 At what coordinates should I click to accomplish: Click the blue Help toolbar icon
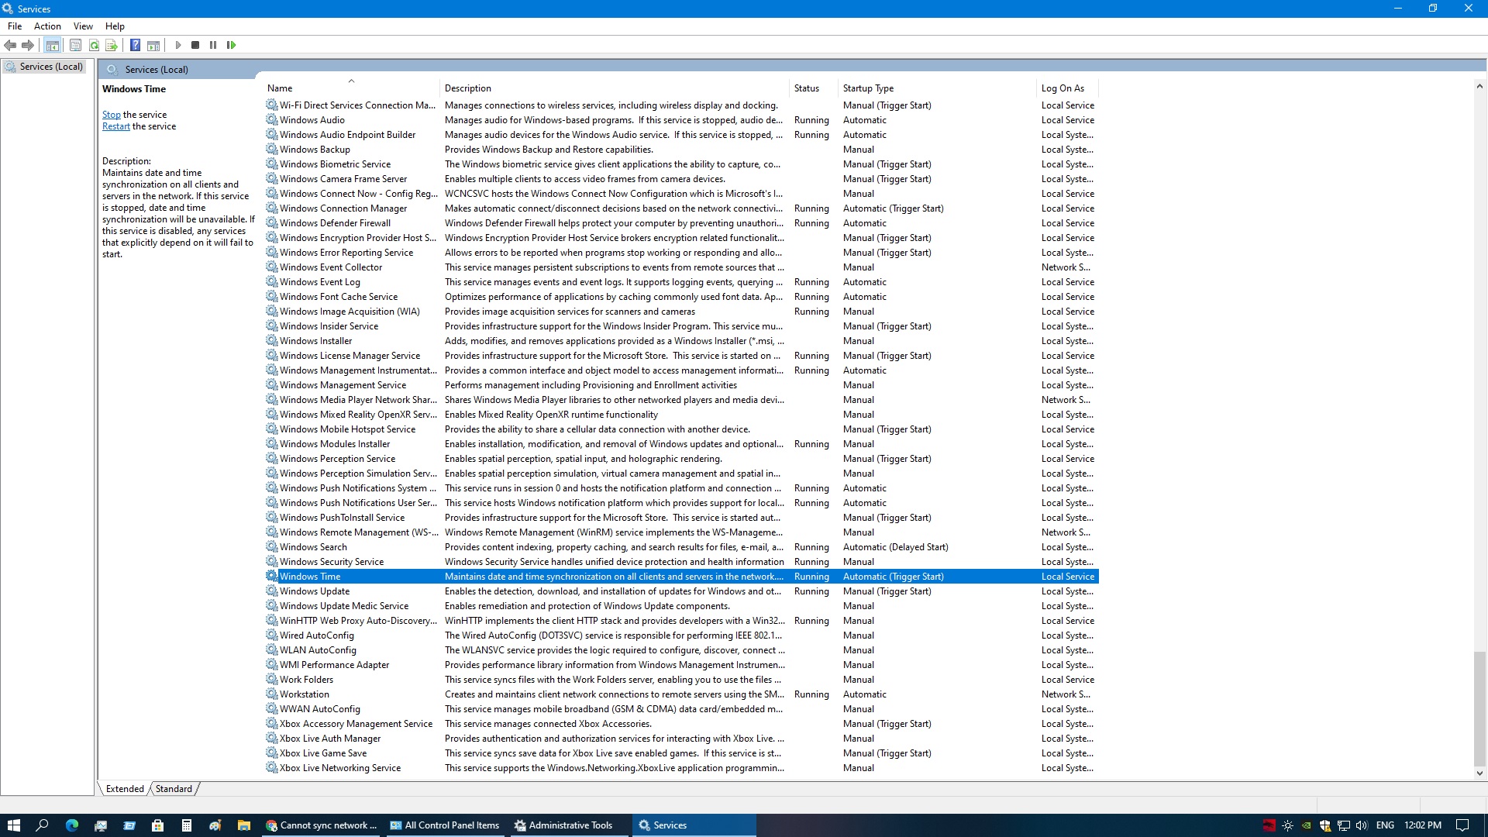(135, 45)
